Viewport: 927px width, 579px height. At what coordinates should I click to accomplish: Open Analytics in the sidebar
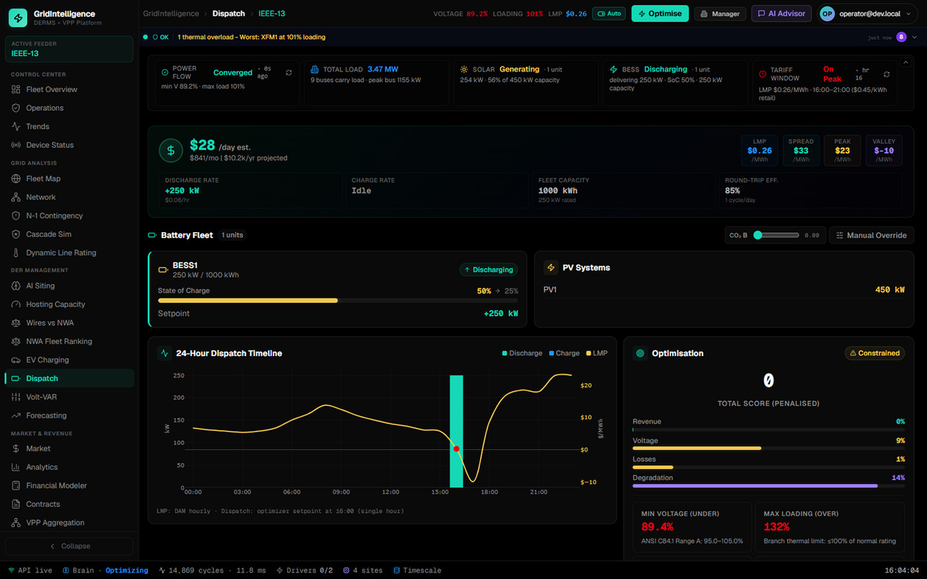pos(69,467)
